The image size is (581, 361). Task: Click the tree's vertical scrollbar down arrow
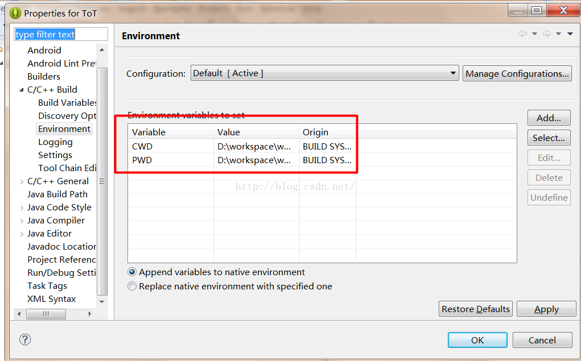click(102, 302)
